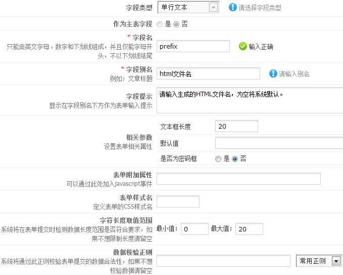This screenshot has width=343, height=275.
Task: Click the 是否为密码框 label
Action: (178, 159)
